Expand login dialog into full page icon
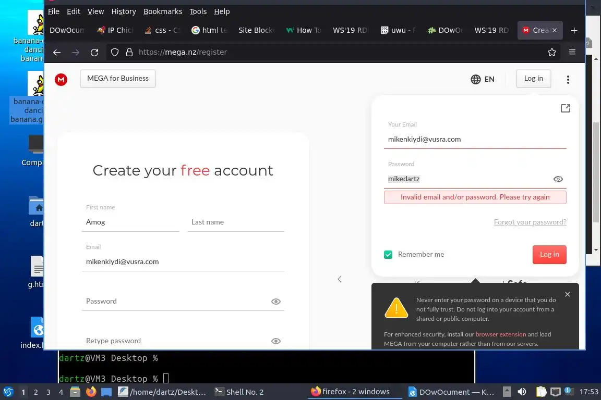Screen dimensions: 601x400 coord(566,108)
